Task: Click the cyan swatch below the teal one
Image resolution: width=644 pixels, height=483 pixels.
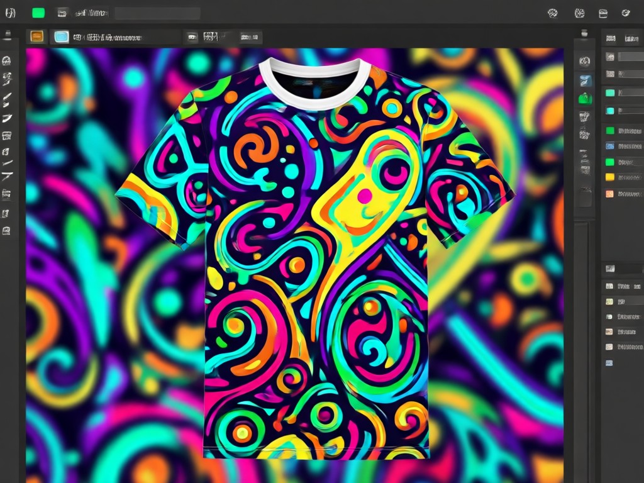Action: click(x=610, y=111)
